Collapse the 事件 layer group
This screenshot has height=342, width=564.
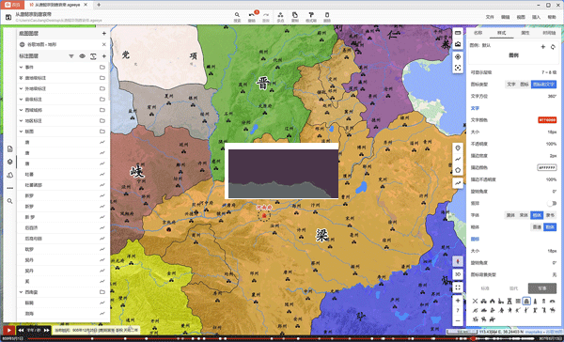[x=22, y=68]
